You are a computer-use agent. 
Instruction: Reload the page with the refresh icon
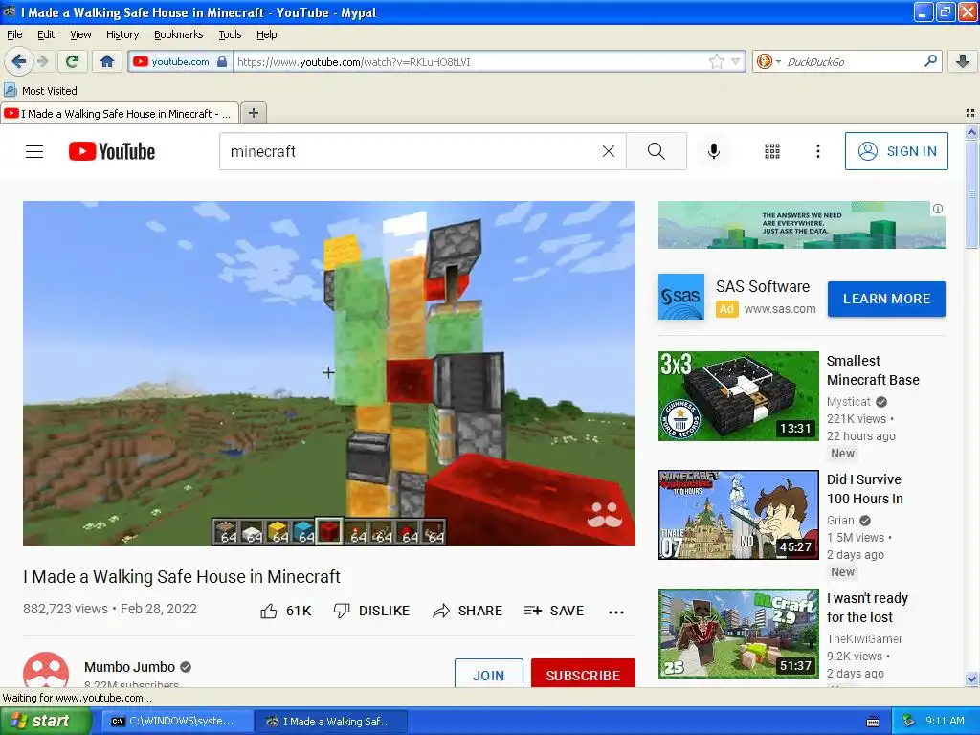point(73,61)
